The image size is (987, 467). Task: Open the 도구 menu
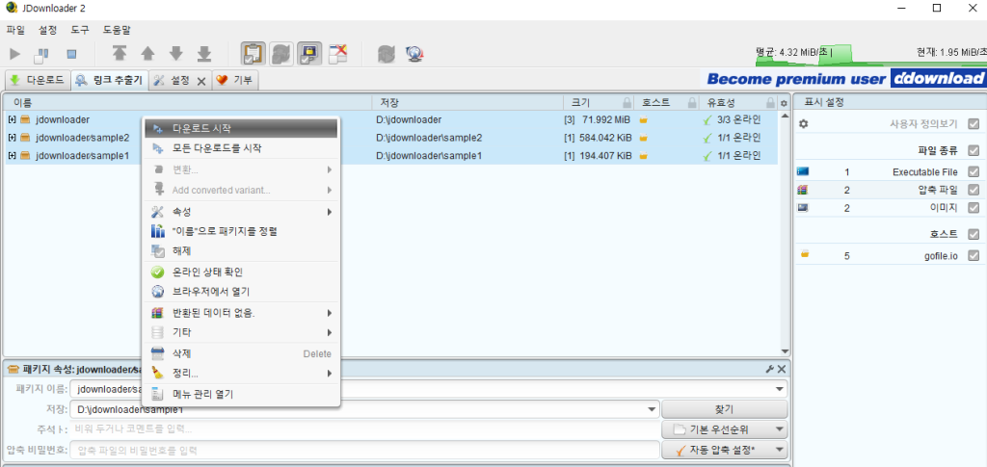(x=79, y=30)
